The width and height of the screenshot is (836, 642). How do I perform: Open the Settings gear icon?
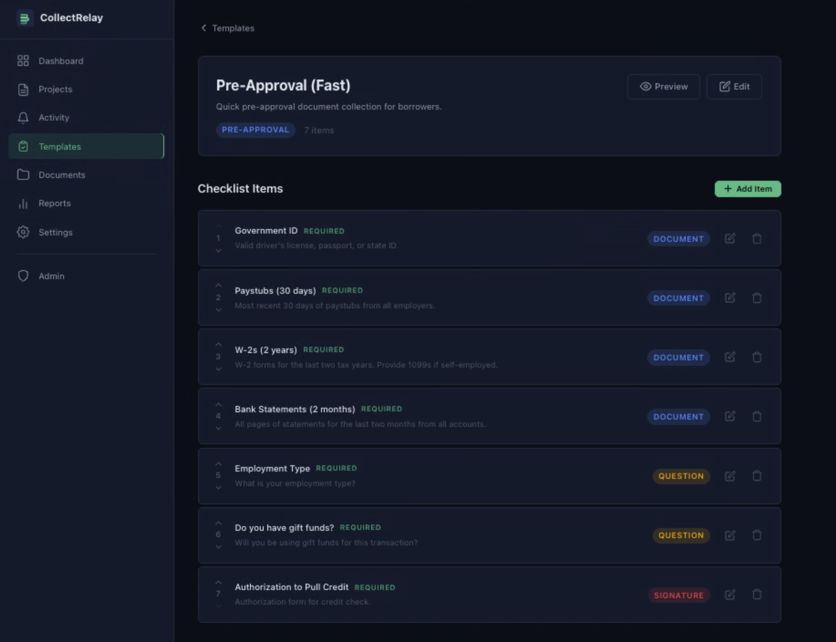point(23,232)
